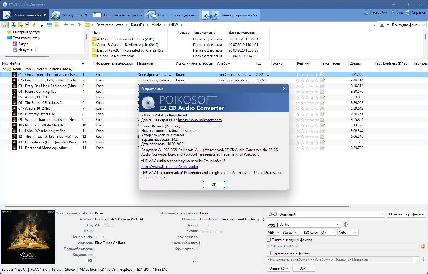Click the playlist lines icon in toolbar

(x=41, y=25)
